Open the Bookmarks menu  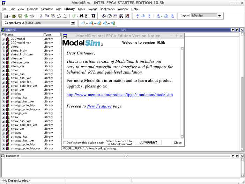[x=107, y=9]
